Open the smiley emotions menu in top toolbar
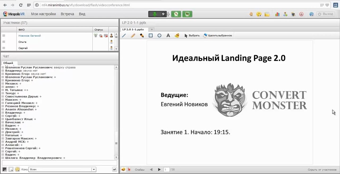 click(x=259, y=14)
